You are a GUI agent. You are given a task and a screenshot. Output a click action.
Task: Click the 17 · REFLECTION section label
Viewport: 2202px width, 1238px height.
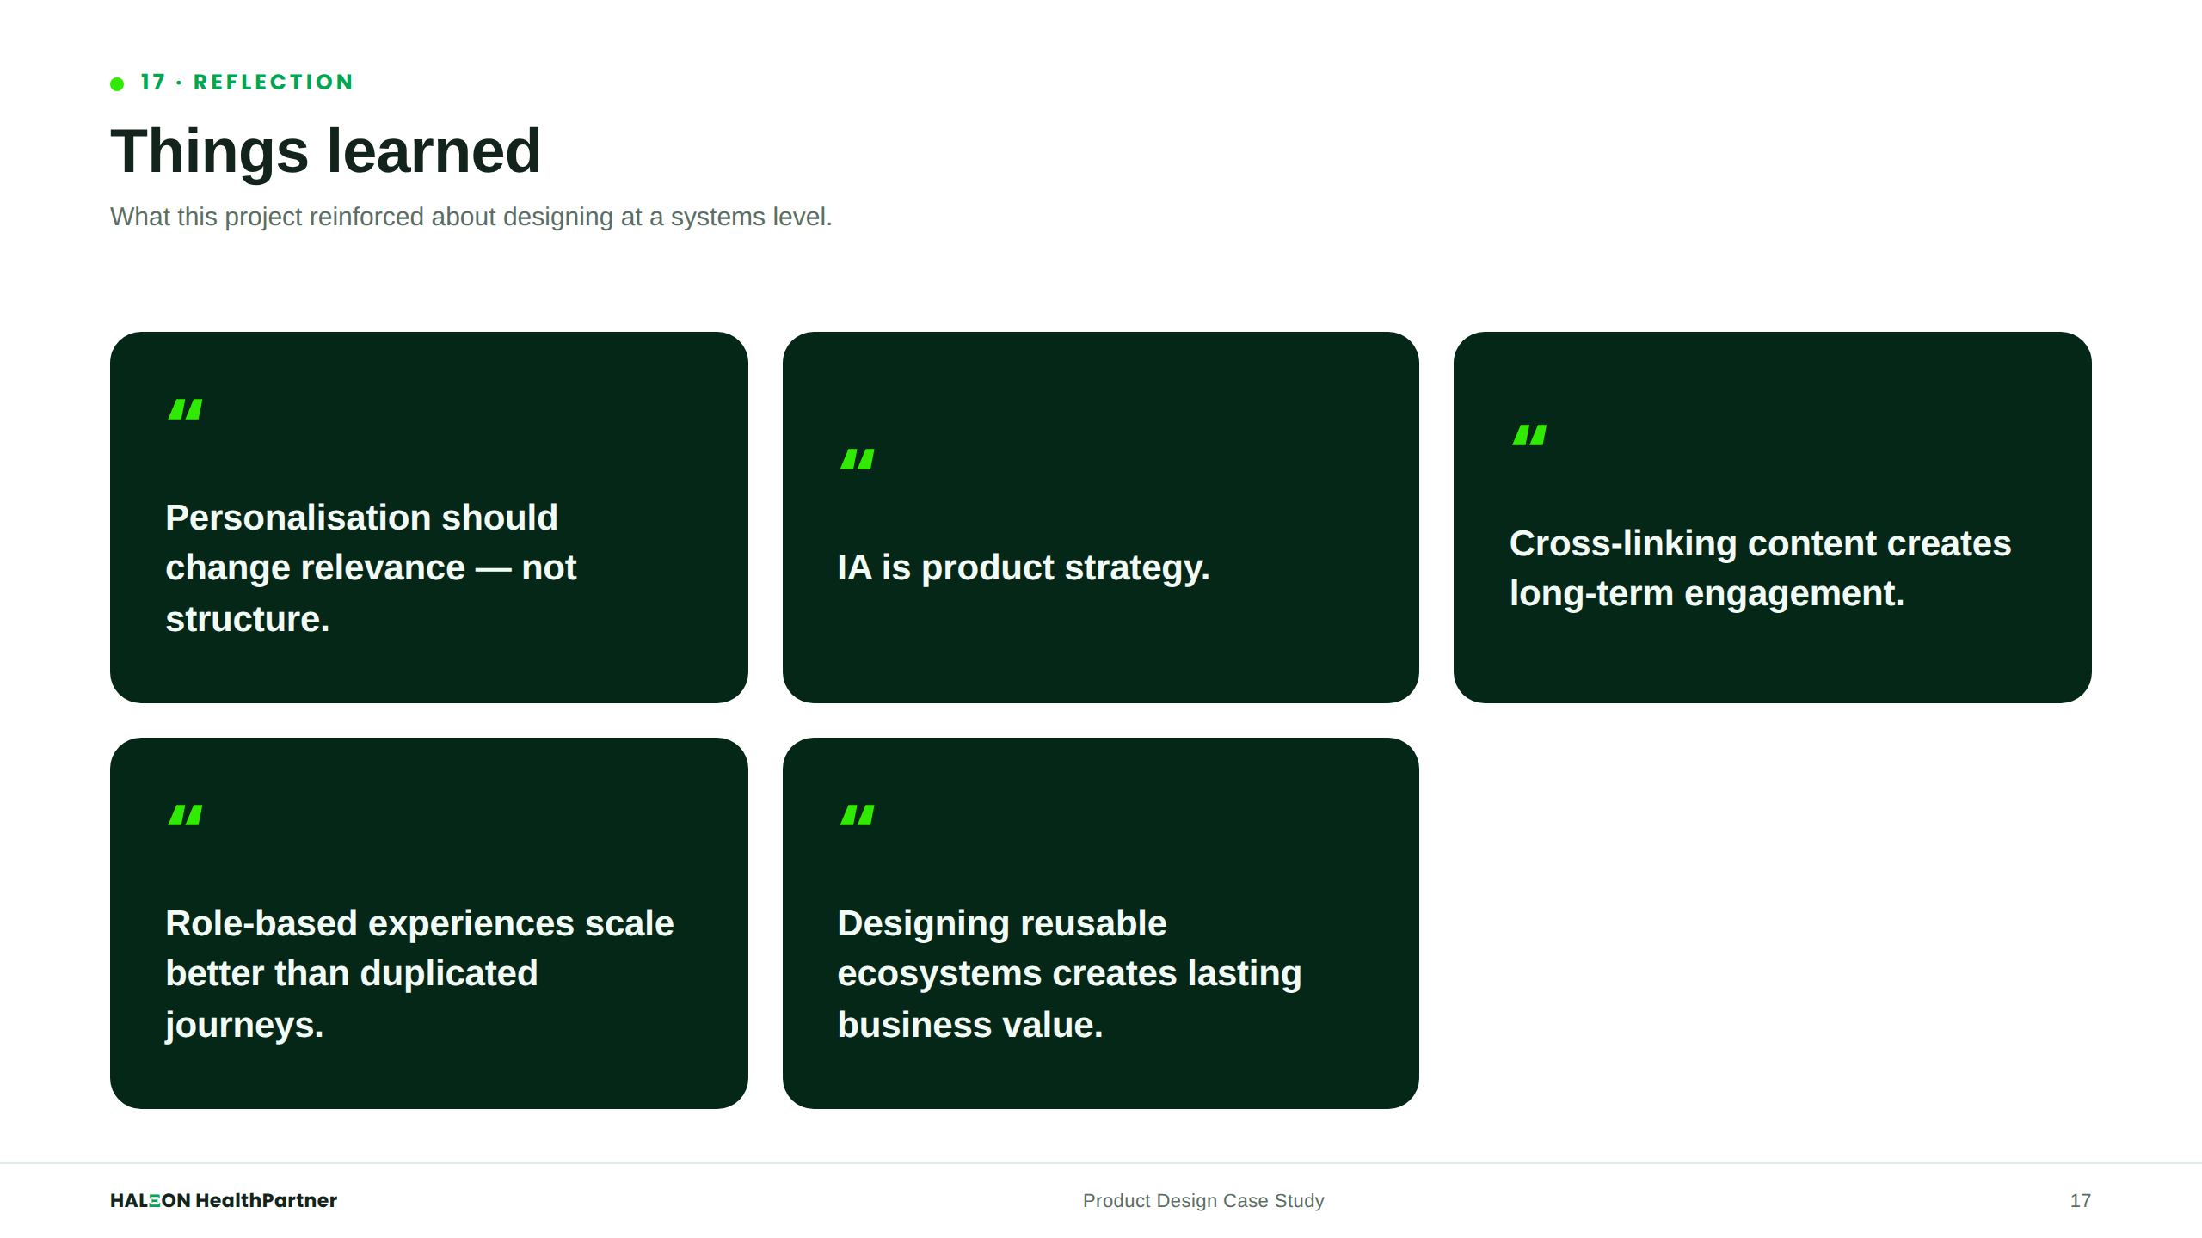point(247,83)
